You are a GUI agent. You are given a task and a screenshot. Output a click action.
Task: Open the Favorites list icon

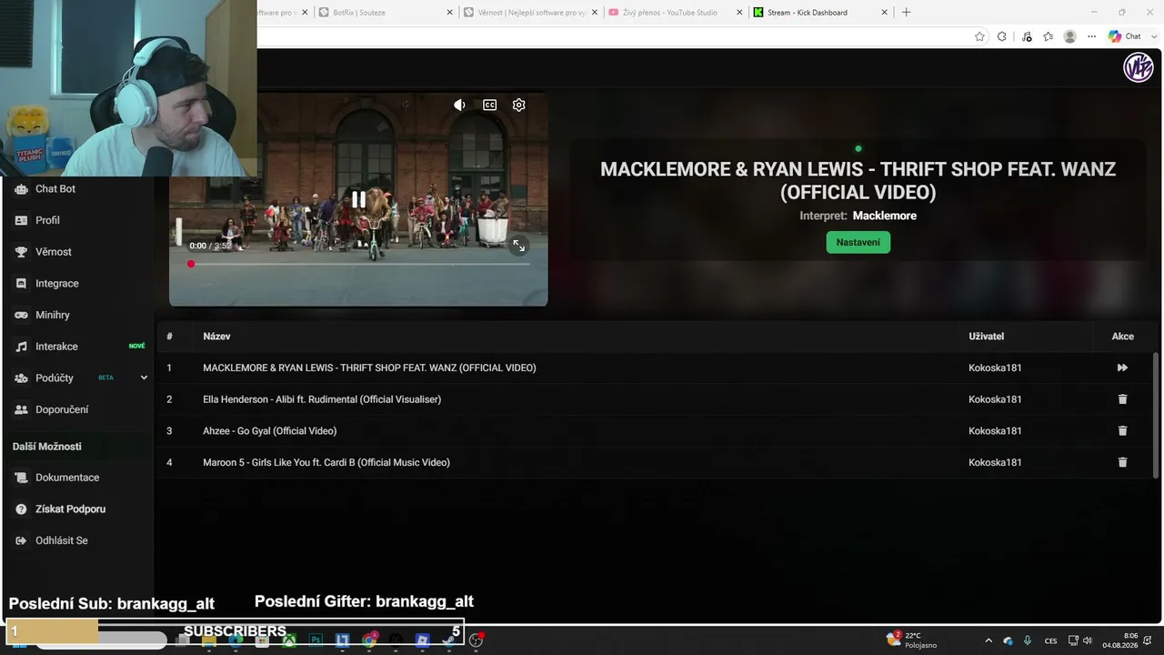pos(1049,36)
